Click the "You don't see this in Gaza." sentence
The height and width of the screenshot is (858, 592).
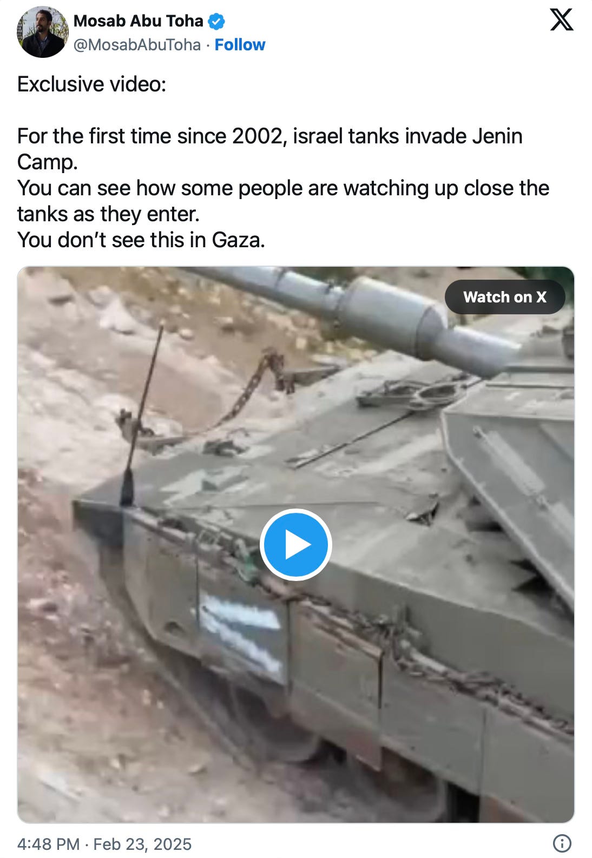pyautogui.click(x=141, y=240)
